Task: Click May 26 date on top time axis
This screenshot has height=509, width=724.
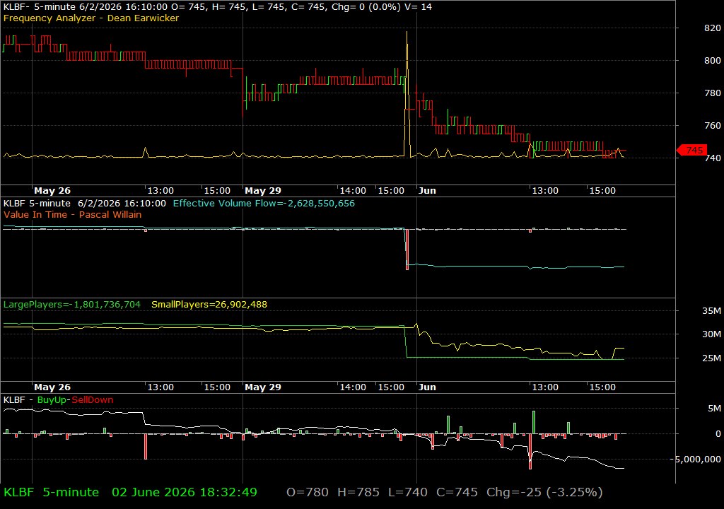Action: point(52,191)
